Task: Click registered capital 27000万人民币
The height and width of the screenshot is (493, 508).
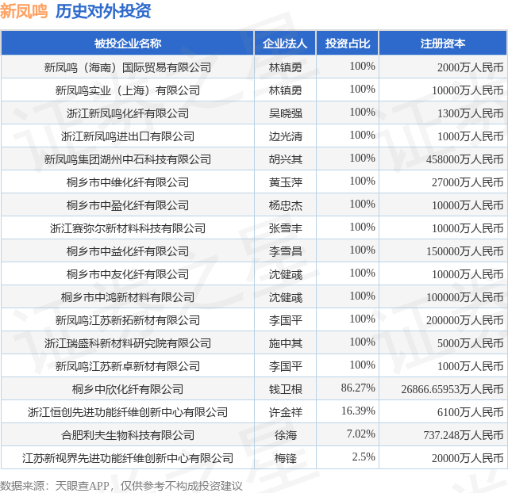Action: (x=468, y=182)
